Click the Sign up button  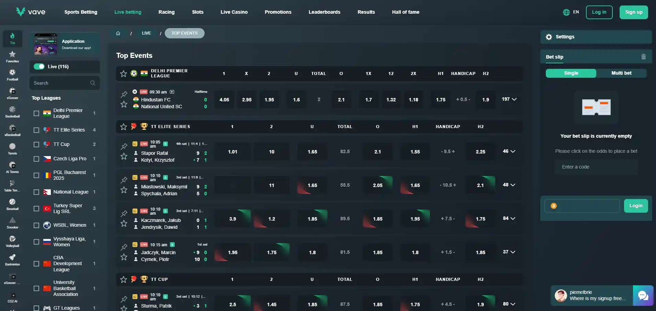click(634, 12)
